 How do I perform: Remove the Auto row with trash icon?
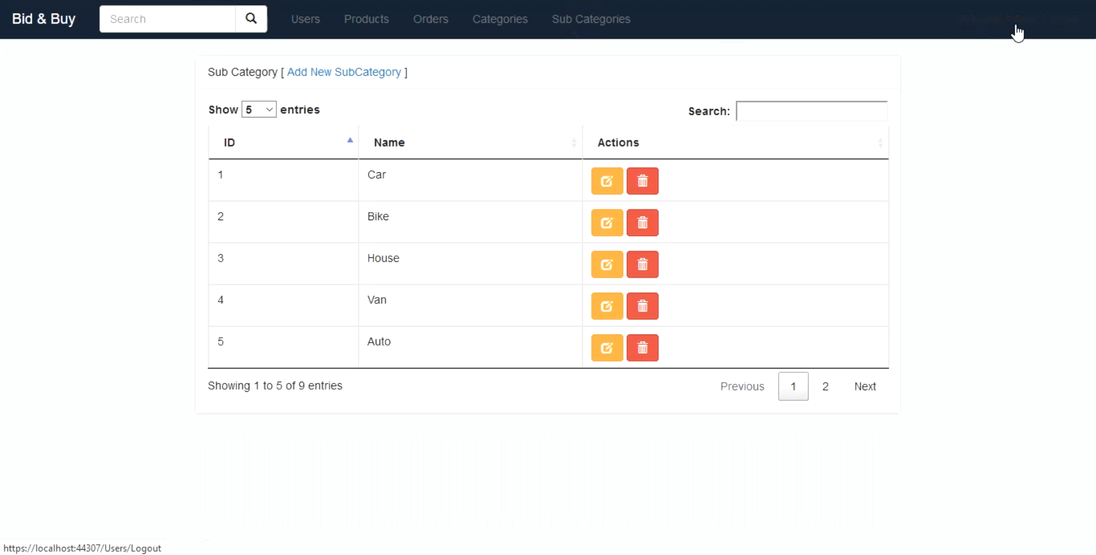pyautogui.click(x=642, y=348)
